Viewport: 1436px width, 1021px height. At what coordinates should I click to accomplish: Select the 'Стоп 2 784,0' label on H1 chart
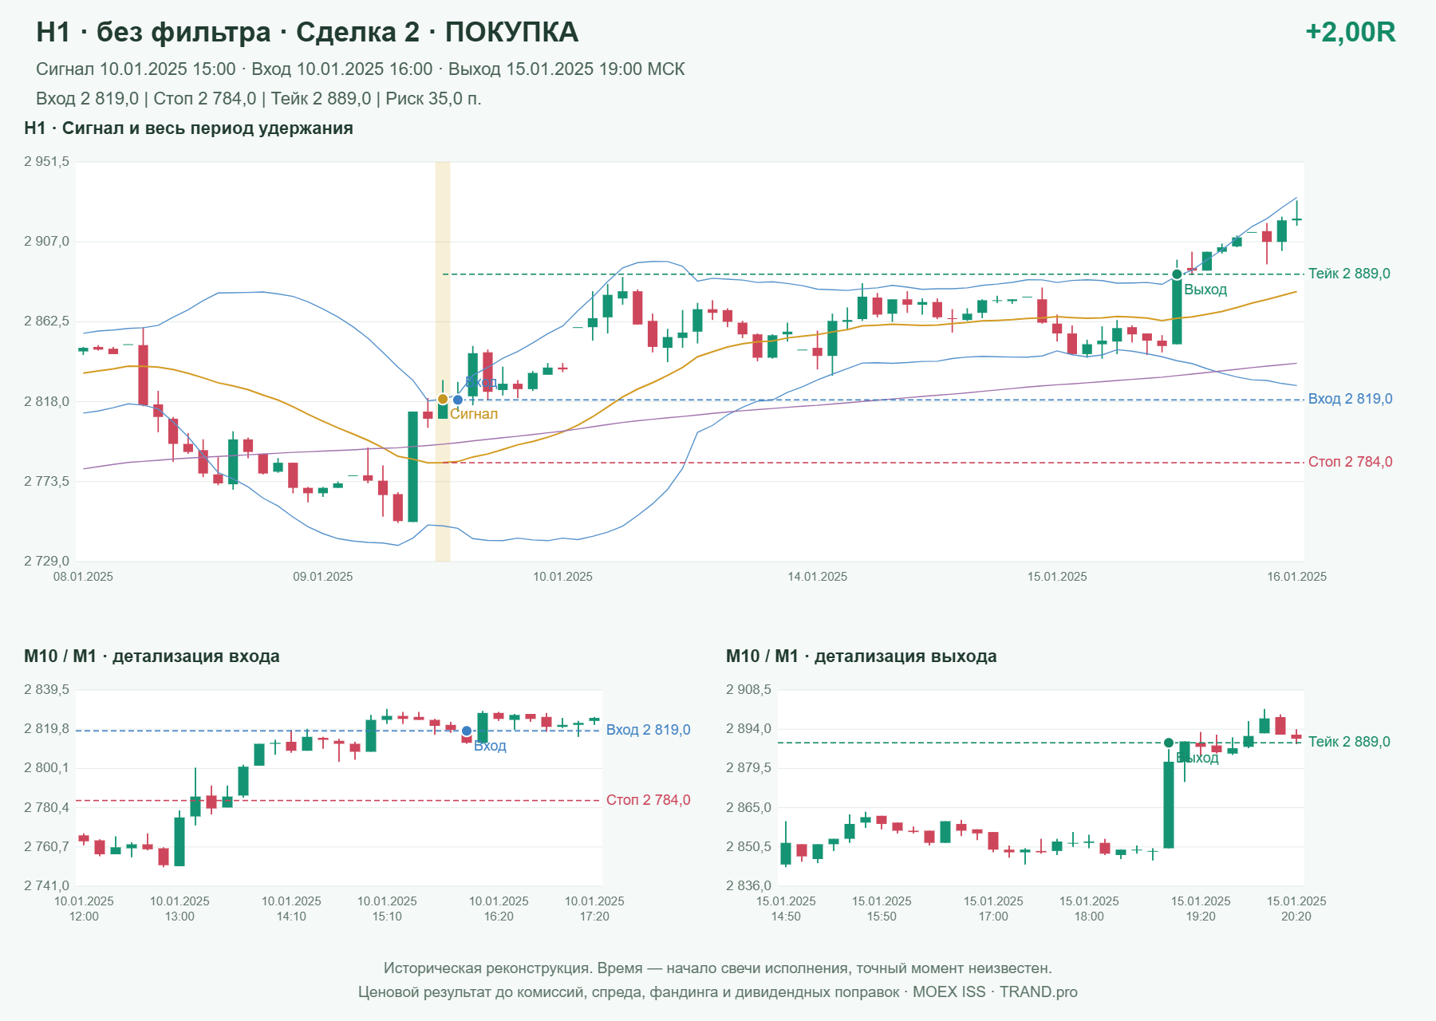pyautogui.click(x=1350, y=462)
